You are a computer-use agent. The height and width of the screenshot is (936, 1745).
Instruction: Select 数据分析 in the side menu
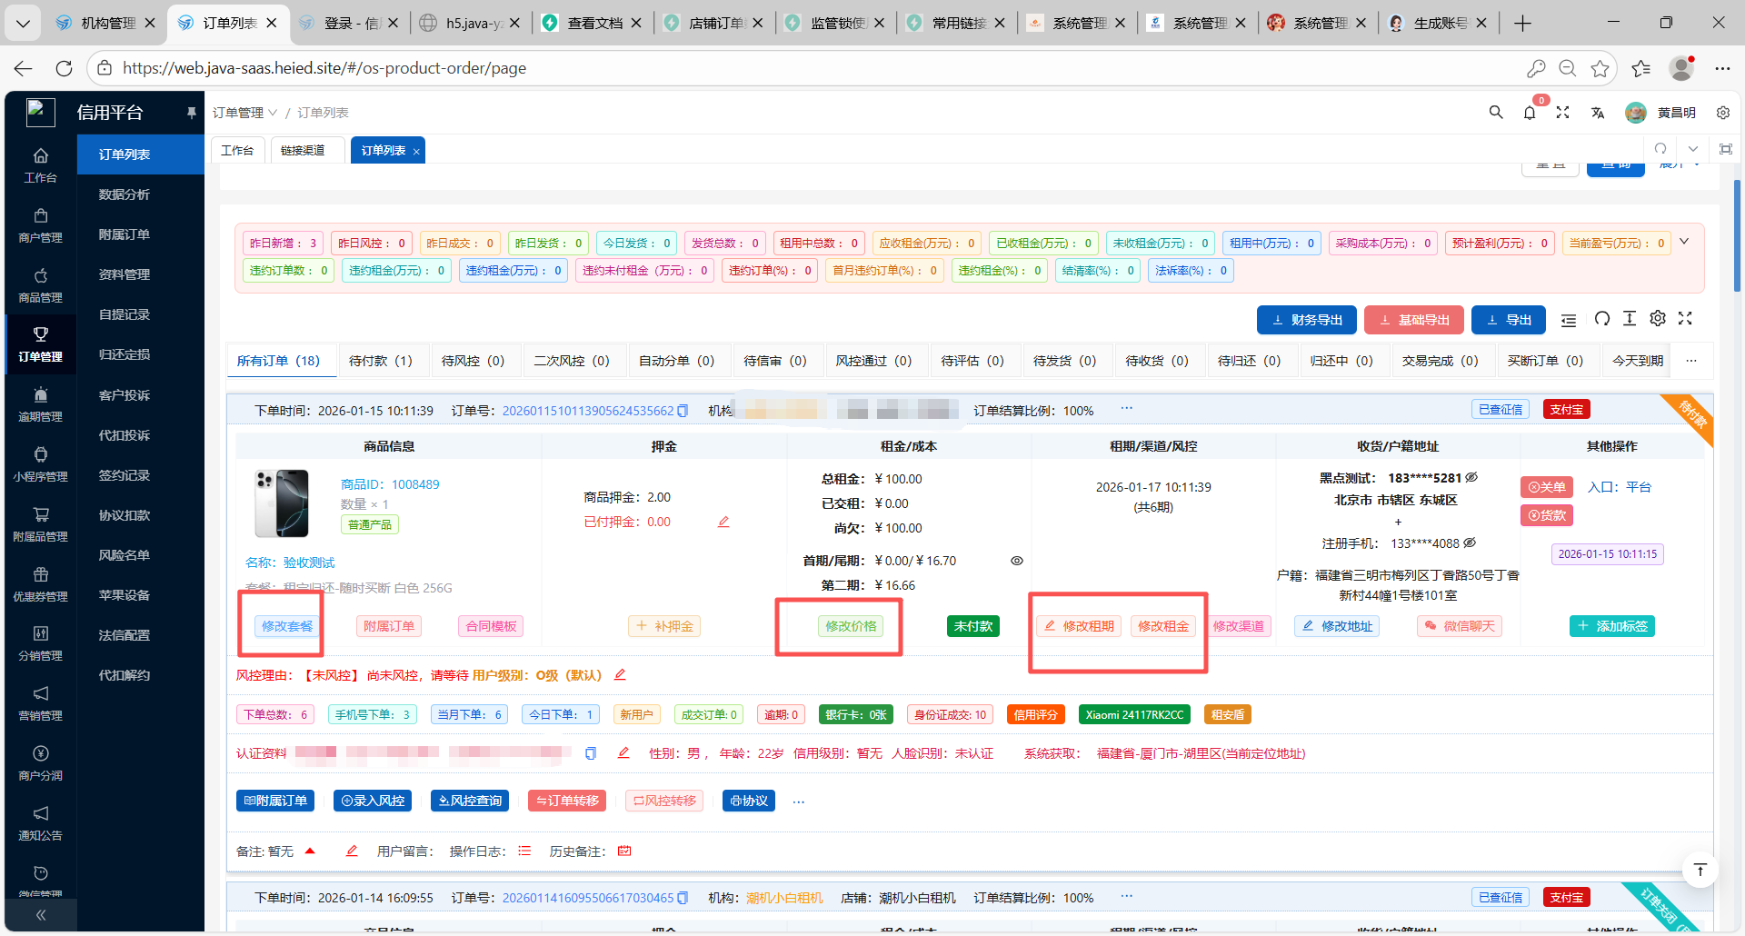point(125,194)
